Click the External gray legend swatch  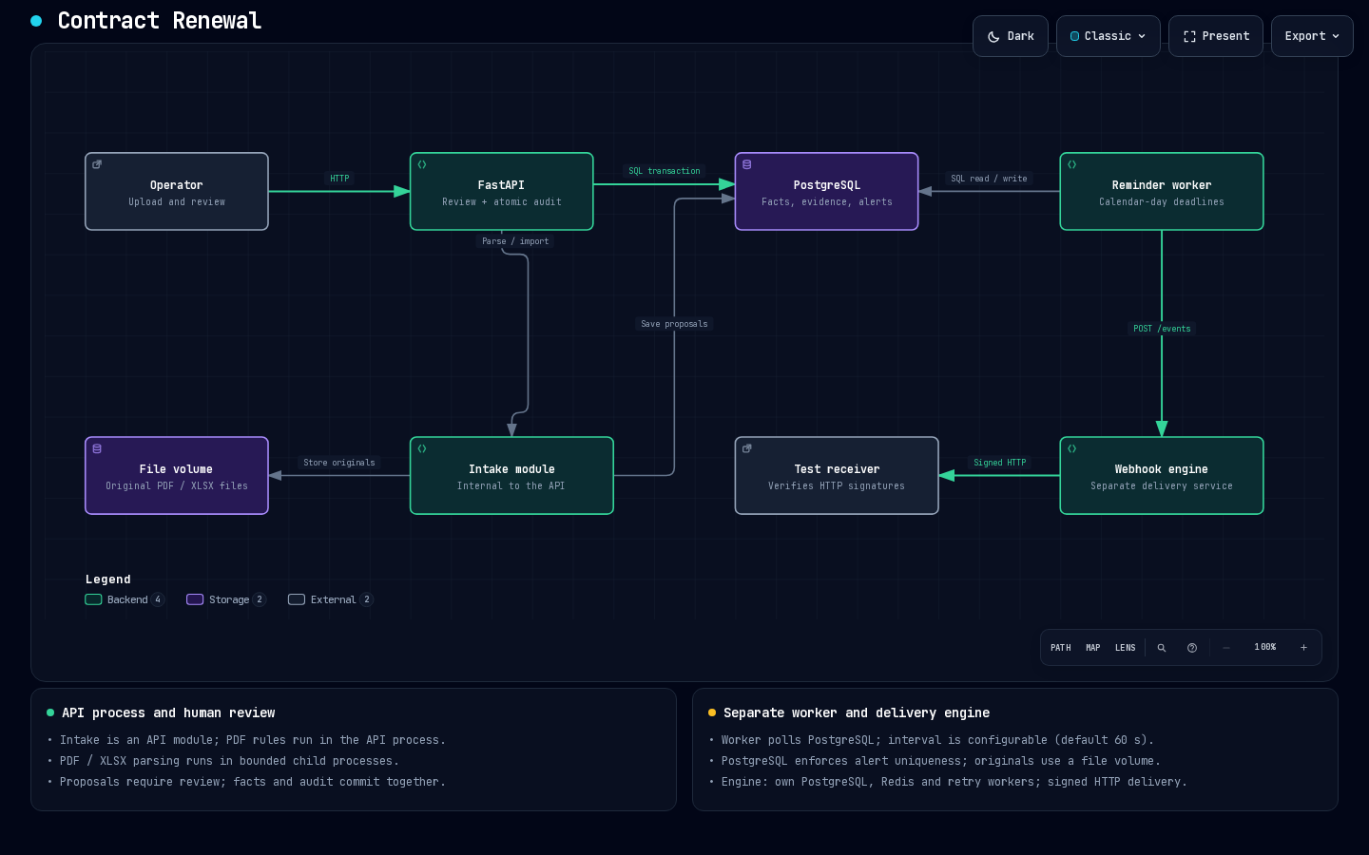click(297, 599)
